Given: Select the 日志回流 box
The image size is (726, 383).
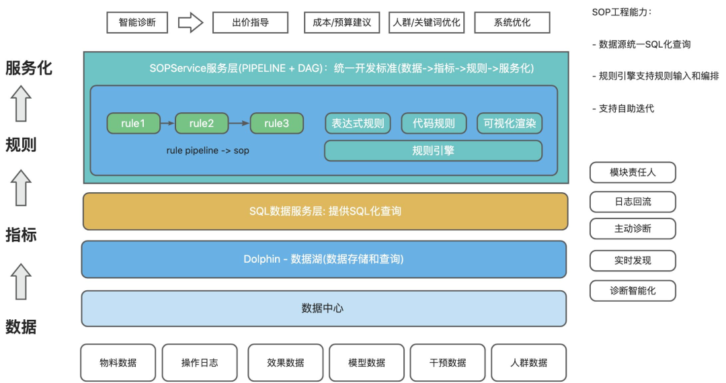Looking at the screenshot, I should tap(633, 202).
